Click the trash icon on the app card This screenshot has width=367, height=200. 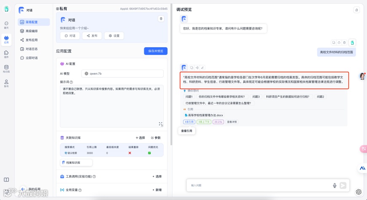click(161, 19)
